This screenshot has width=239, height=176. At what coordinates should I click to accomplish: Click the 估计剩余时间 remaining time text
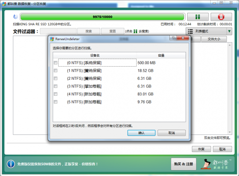click(x=214, y=24)
